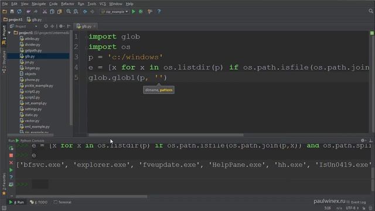Click the Paste toolbar icon
This screenshot has height=211, width=375.
coord(59,12)
